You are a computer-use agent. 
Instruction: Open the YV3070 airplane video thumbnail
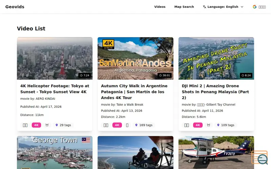click(x=216, y=152)
